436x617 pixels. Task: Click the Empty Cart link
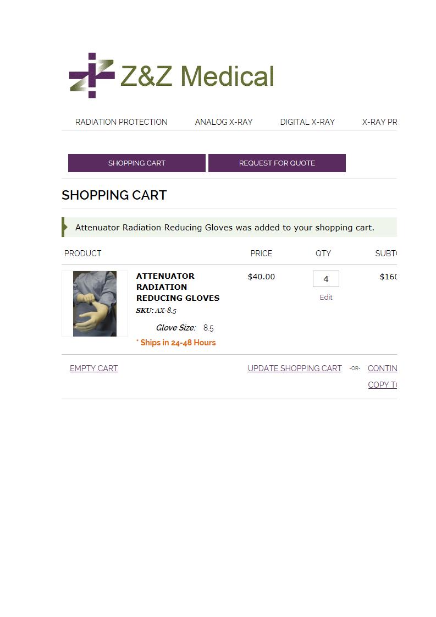coord(94,368)
